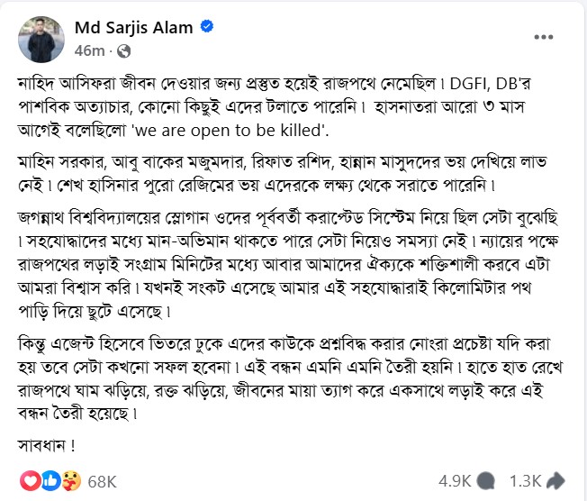Click the blue verified badge icon
Viewport: 587px width, 501px height.
pyautogui.click(x=208, y=28)
